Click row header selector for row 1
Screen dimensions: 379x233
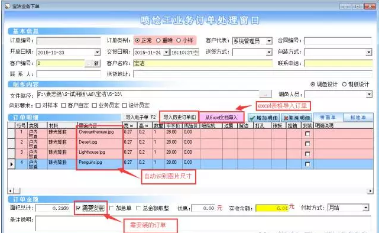pyautogui.click(x=11, y=134)
